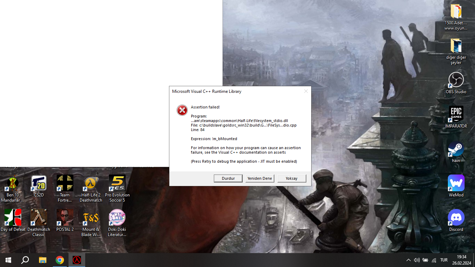
Task: Click the 'Press Retry to debug' note
Action: click(x=244, y=161)
